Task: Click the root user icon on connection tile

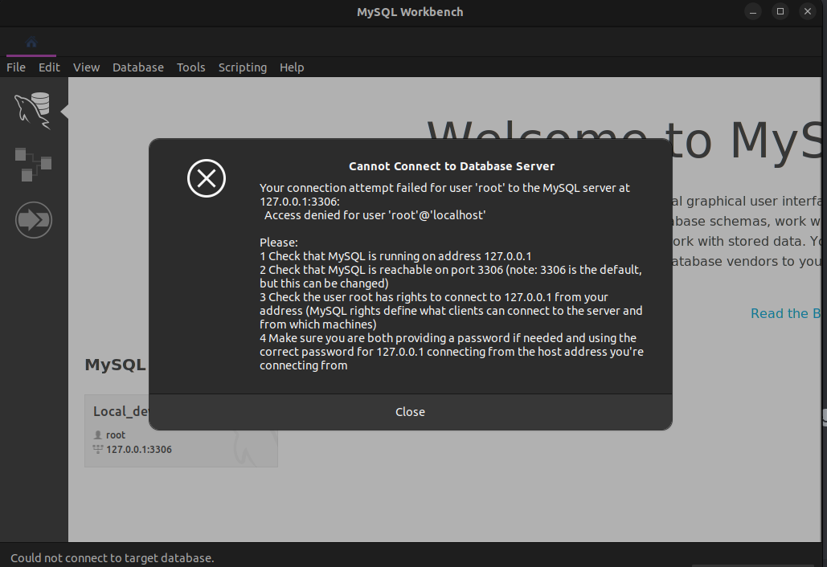Action: coord(97,434)
